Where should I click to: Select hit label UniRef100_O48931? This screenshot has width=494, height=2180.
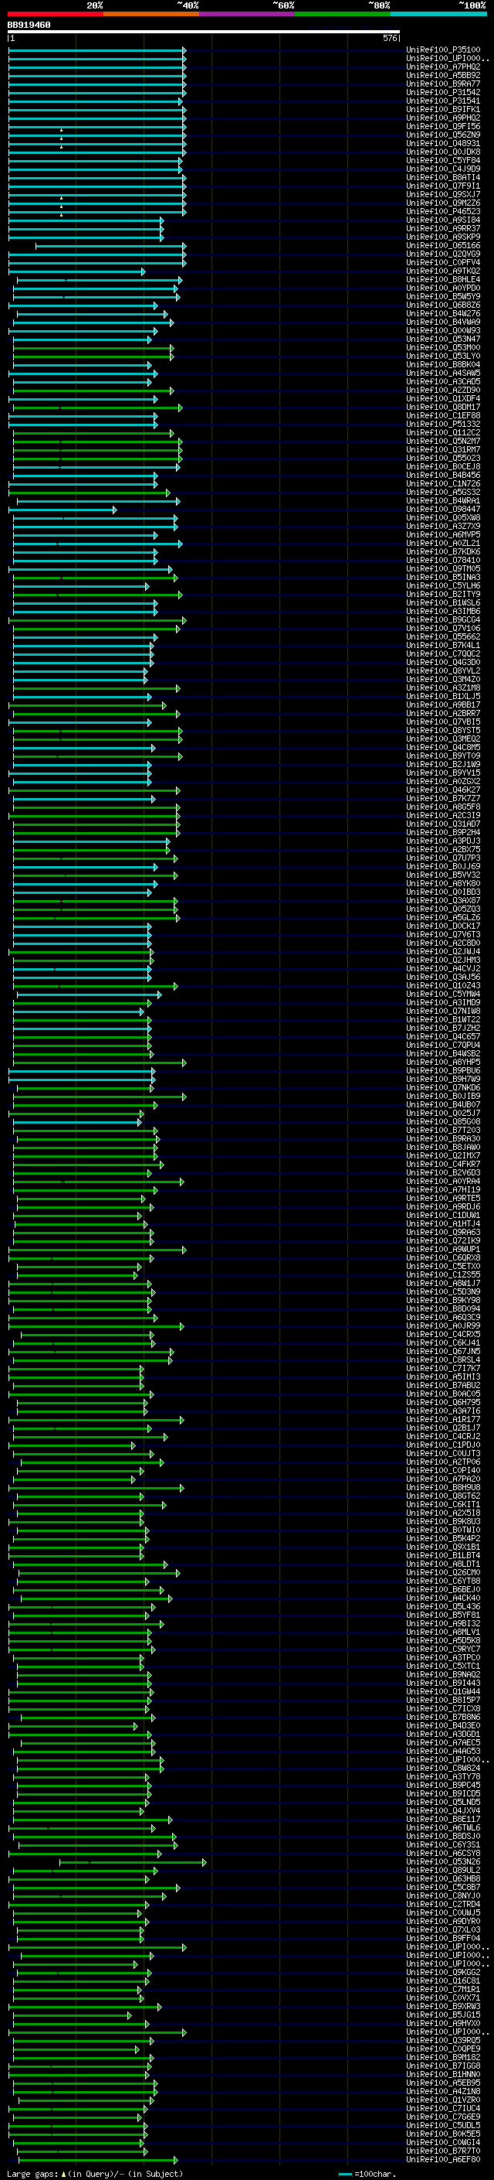443,144
